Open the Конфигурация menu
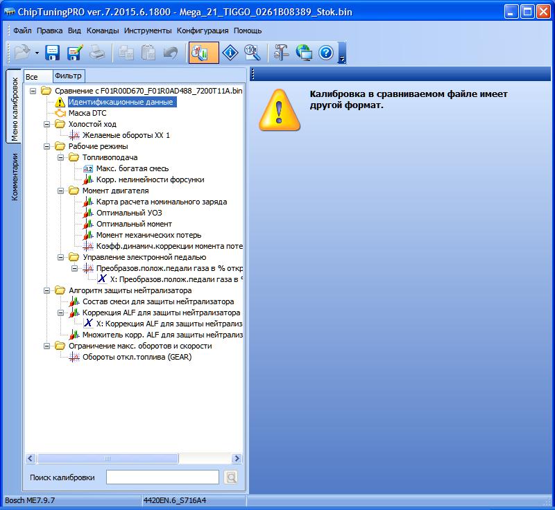 pos(203,30)
